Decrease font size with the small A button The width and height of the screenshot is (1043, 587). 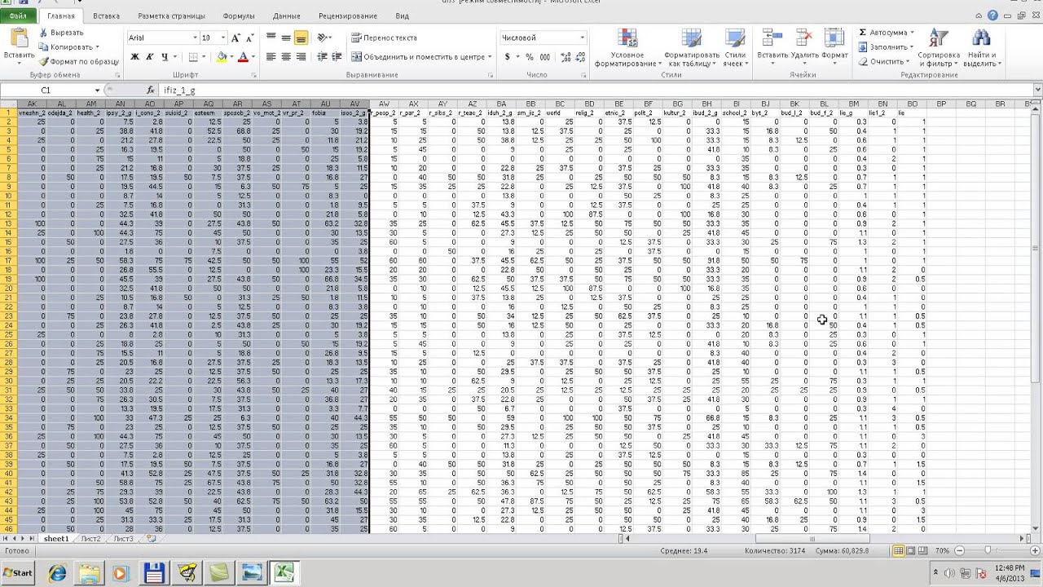249,38
